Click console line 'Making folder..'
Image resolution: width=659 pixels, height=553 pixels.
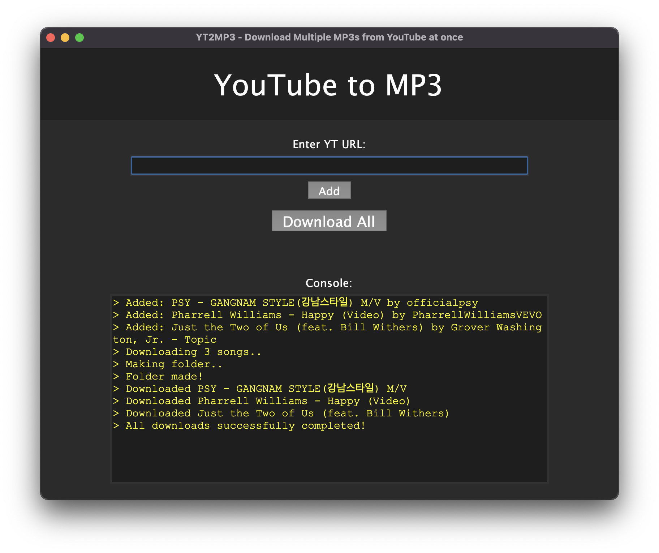pos(167,364)
